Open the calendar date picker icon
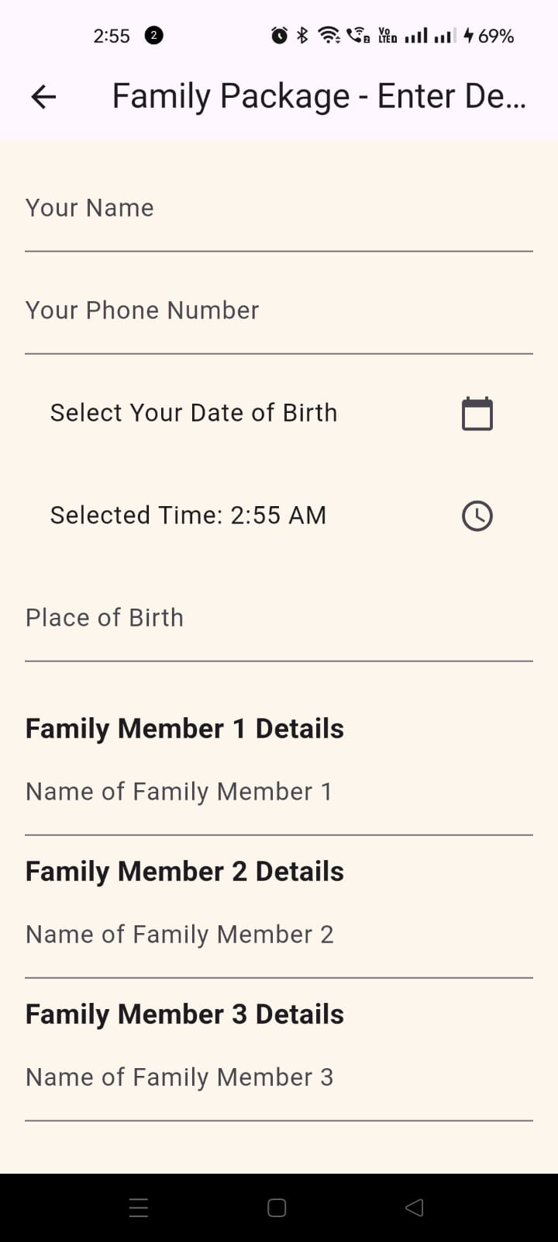Screen dimensions: 558x1242 pyautogui.click(x=477, y=413)
